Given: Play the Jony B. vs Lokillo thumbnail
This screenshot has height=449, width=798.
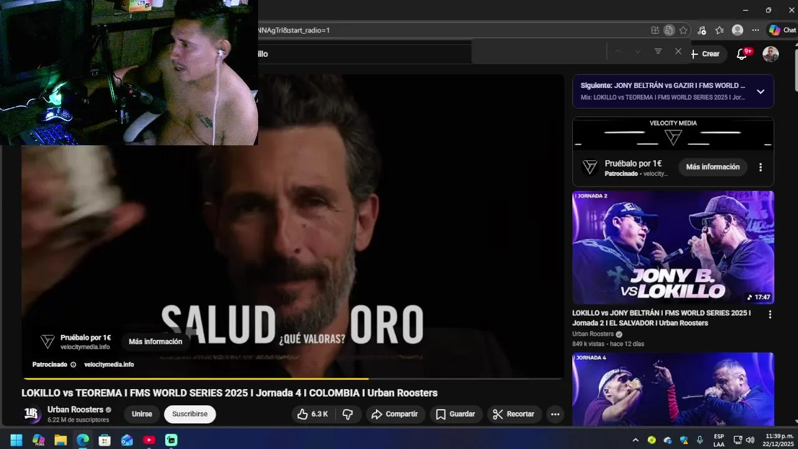Looking at the screenshot, I should [x=673, y=248].
